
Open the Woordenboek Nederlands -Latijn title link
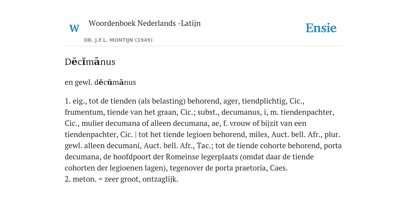tap(145, 24)
